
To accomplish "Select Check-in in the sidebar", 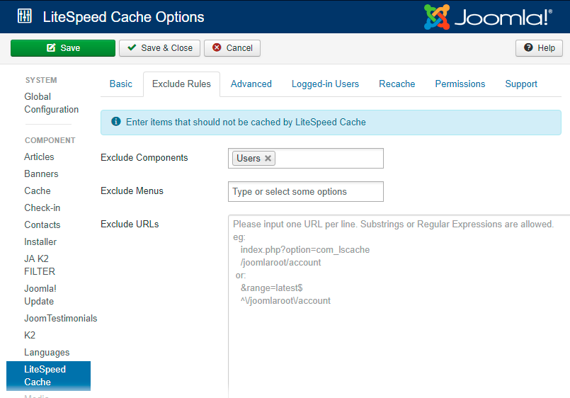I will point(42,208).
